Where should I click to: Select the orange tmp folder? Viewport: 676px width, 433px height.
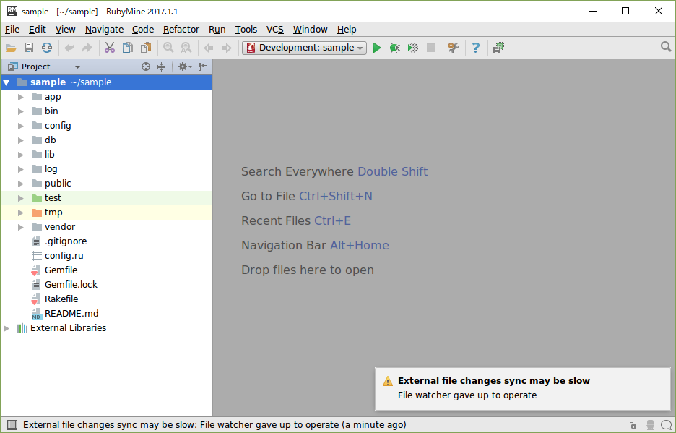pyautogui.click(x=106, y=213)
